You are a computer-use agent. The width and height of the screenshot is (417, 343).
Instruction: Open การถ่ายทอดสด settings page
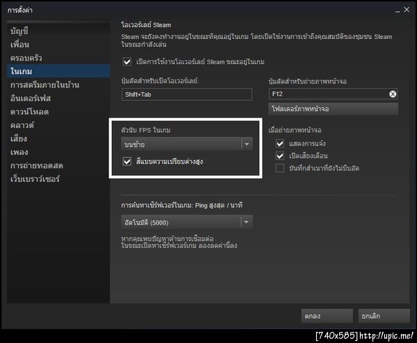(58, 166)
